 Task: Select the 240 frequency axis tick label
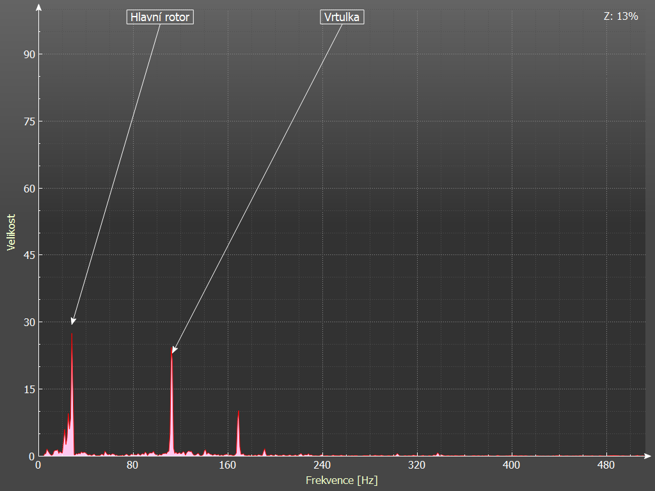322,465
